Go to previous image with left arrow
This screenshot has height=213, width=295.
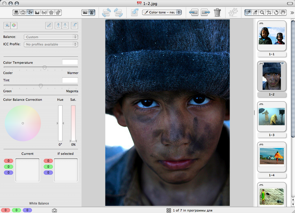[194, 13]
